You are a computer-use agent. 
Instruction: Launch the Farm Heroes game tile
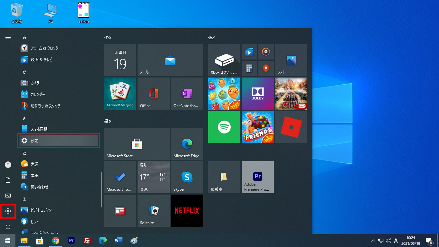click(224, 94)
